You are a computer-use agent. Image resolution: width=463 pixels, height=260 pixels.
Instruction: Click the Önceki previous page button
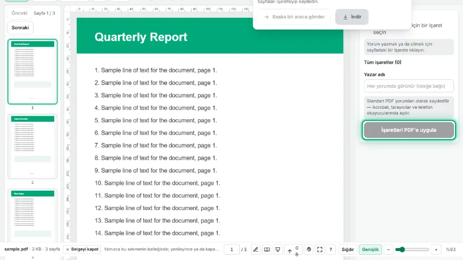(19, 13)
